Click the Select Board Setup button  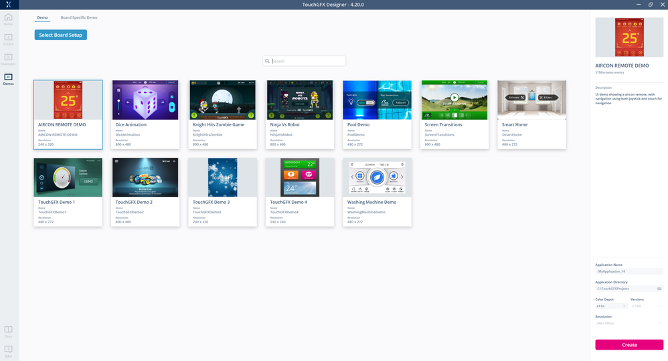tap(60, 35)
